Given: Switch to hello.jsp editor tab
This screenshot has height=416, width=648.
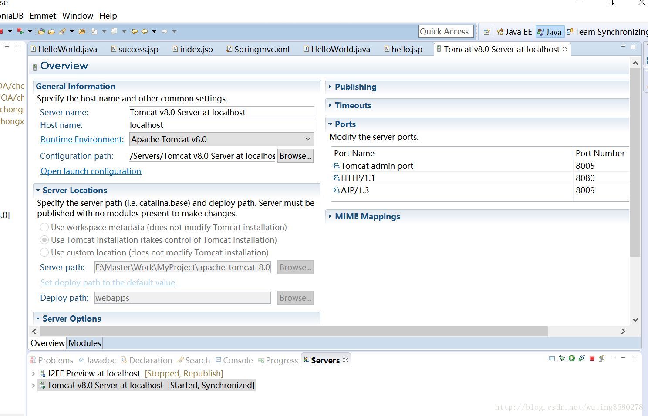Looking at the screenshot, I should (x=403, y=49).
